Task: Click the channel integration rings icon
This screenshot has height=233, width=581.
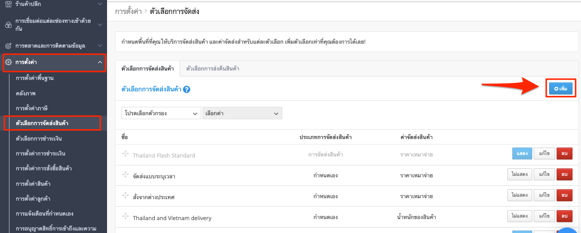Action: (x=8, y=25)
